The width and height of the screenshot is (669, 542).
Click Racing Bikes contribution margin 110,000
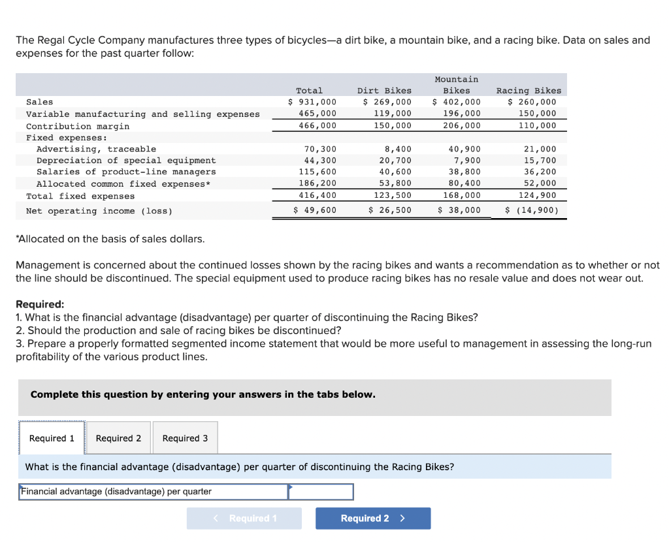coord(537,125)
